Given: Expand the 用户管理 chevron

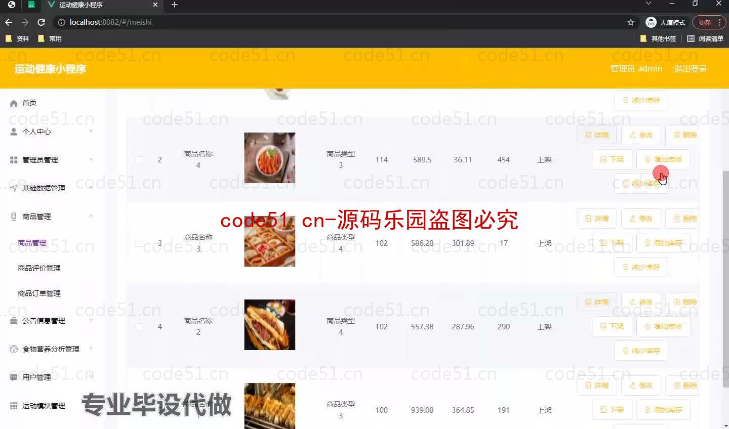Looking at the screenshot, I should [x=91, y=377].
